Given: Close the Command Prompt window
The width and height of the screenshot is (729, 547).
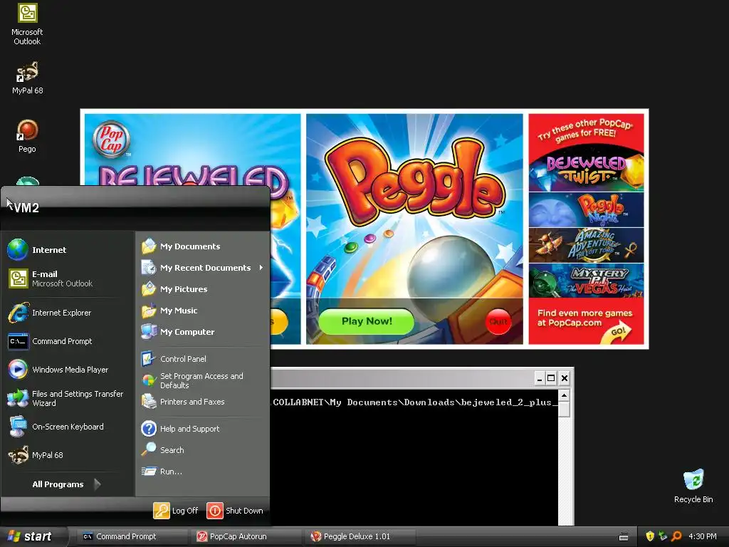Looking at the screenshot, I should (x=565, y=378).
